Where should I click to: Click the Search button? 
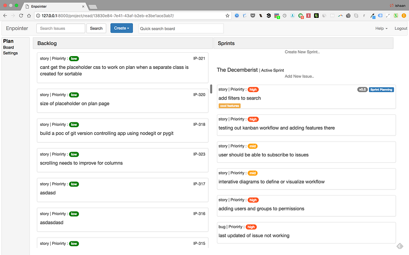tap(96, 28)
